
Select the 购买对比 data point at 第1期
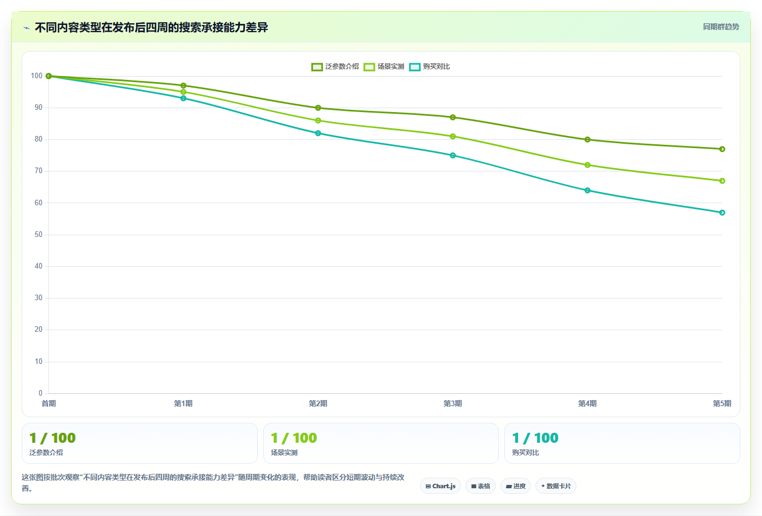coord(183,98)
